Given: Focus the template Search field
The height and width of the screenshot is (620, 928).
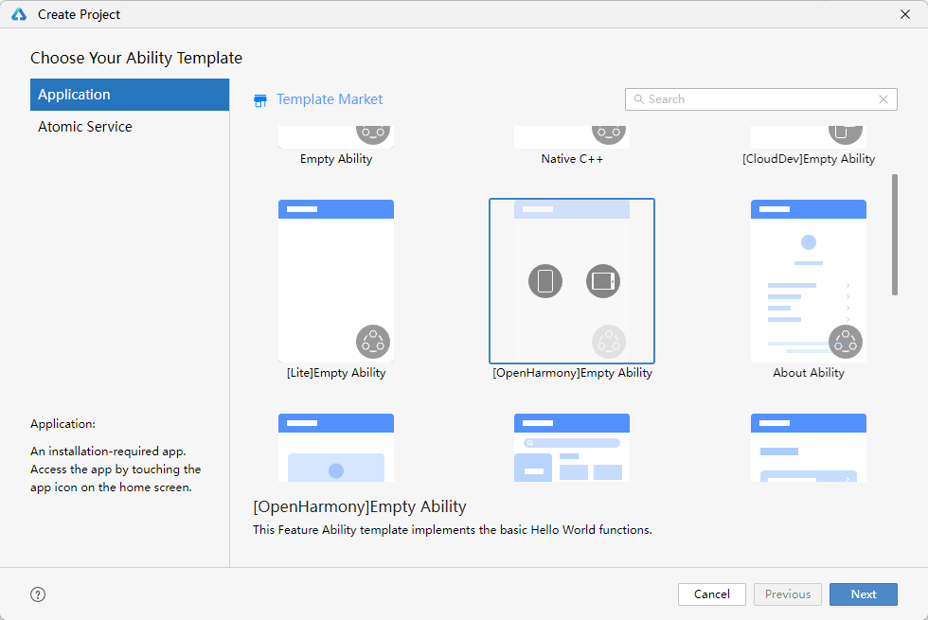Looking at the screenshot, I should coord(761,99).
